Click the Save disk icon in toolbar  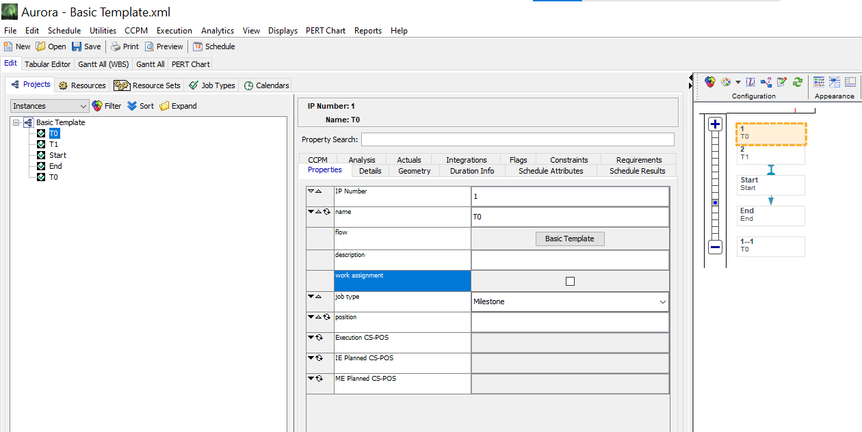(77, 46)
